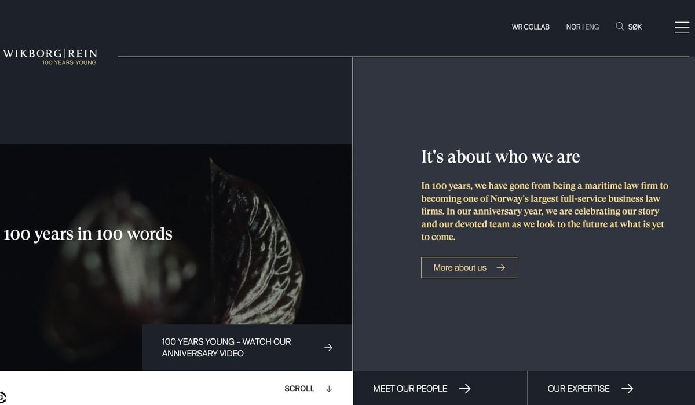The height and width of the screenshot is (405, 695).
Task: Open the hamburger menu icon
Action: [682, 27]
